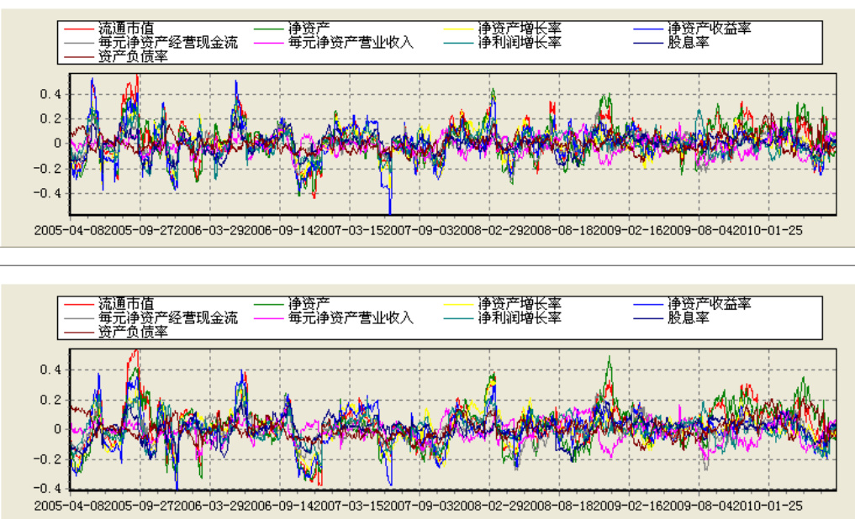
Task: Click red 流通市值 legend line in lower chart
Action: 78,304
